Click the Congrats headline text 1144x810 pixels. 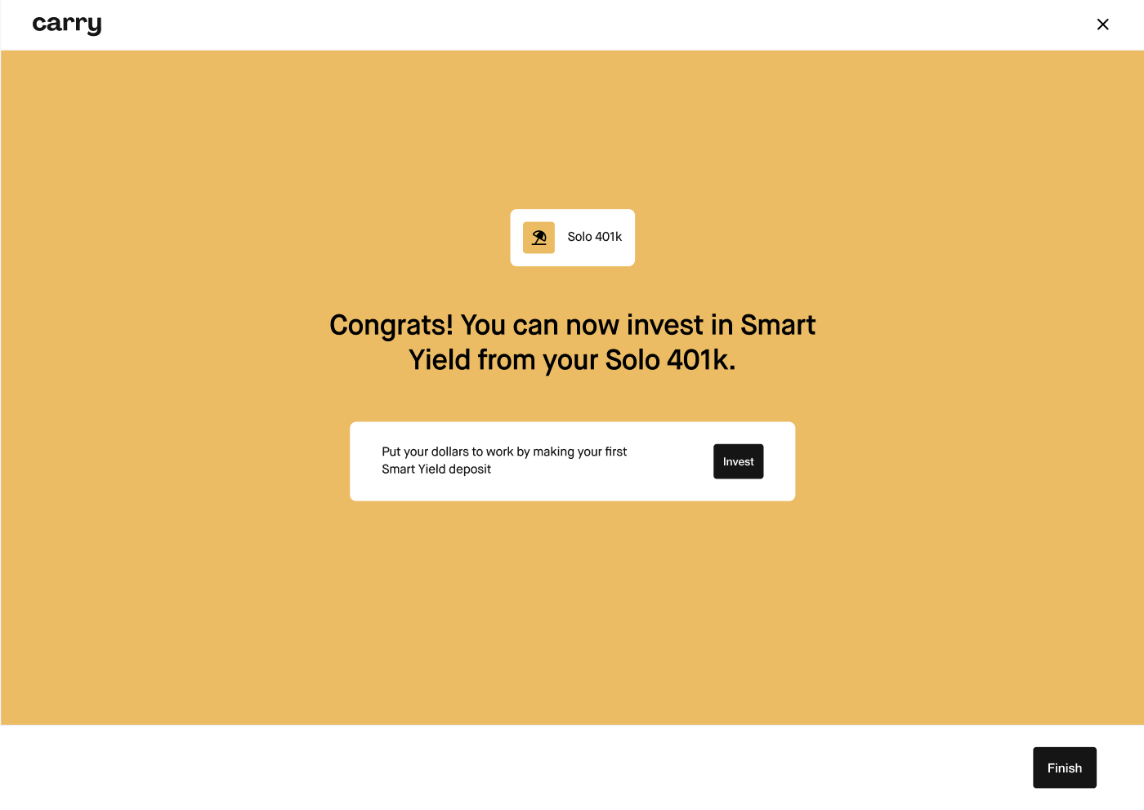click(572, 342)
